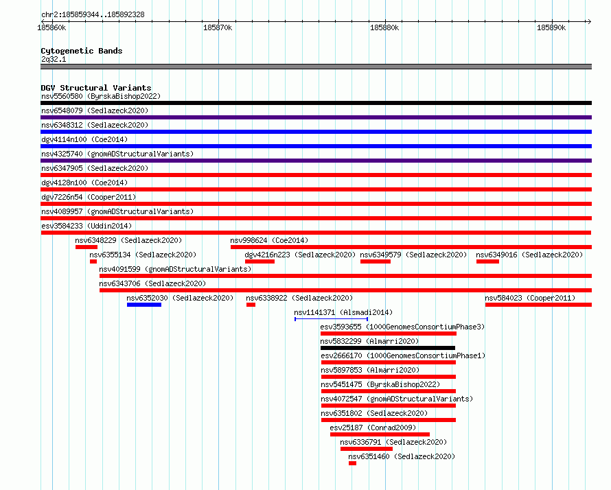The width and height of the screenshot is (611, 490).
Task: Select the black nsv5560580 variant bar
Action: [316, 103]
